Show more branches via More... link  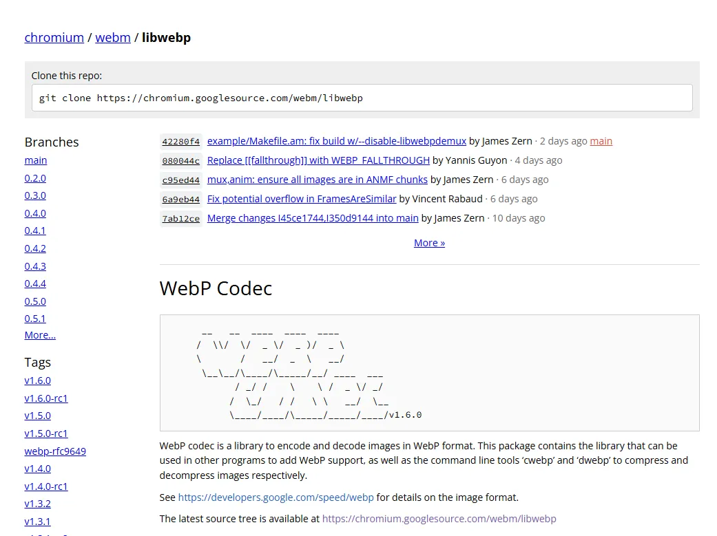click(40, 335)
